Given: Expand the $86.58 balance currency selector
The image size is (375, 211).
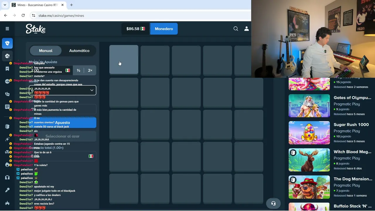Looking at the screenshot, I should pos(136,29).
